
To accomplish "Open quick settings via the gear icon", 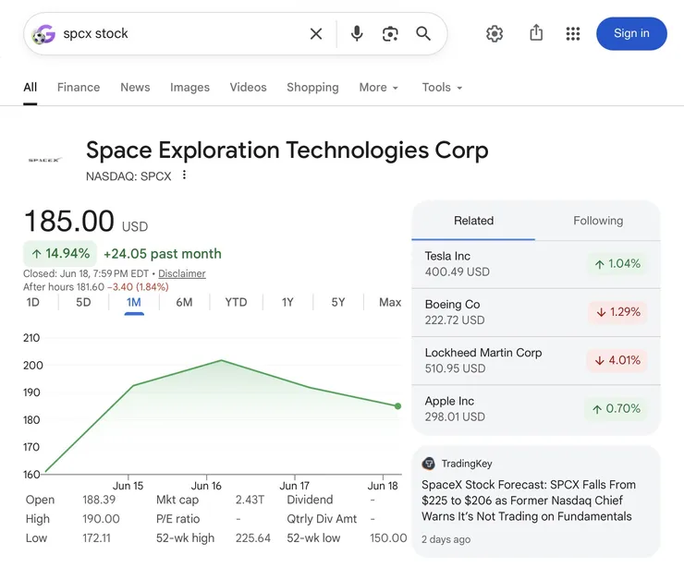I will pyautogui.click(x=495, y=33).
